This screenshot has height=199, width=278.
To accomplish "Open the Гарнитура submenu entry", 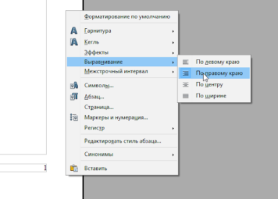I will (122, 31).
